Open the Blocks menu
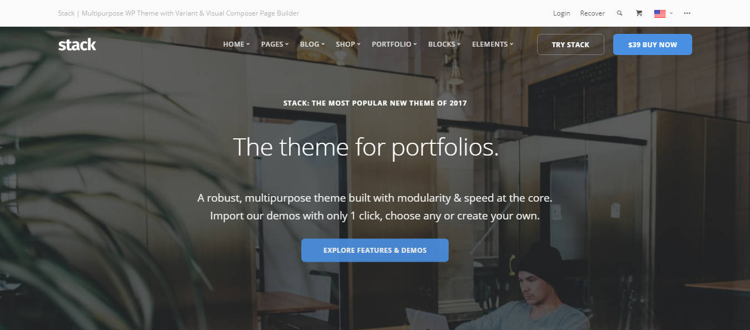This screenshot has width=750, height=330. (x=444, y=44)
